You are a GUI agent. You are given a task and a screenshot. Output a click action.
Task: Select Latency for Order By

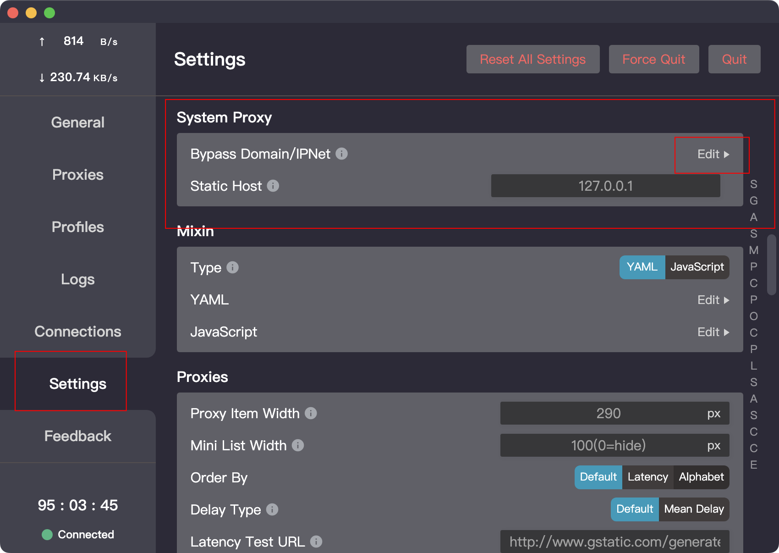(x=647, y=477)
